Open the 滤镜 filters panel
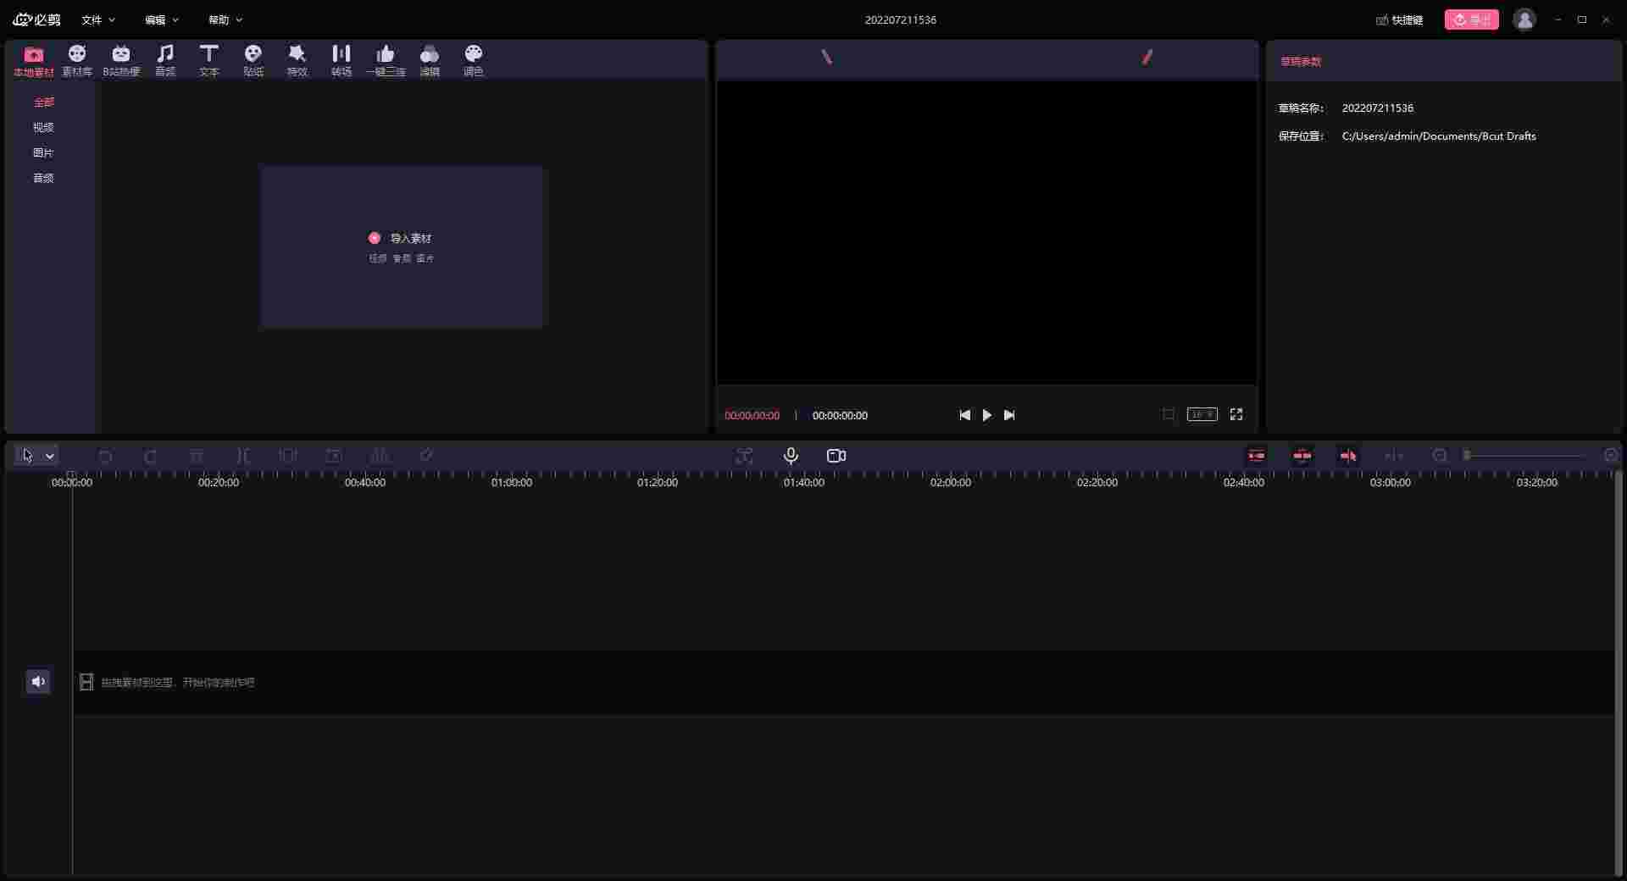This screenshot has height=881, width=1627. [x=430, y=61]
